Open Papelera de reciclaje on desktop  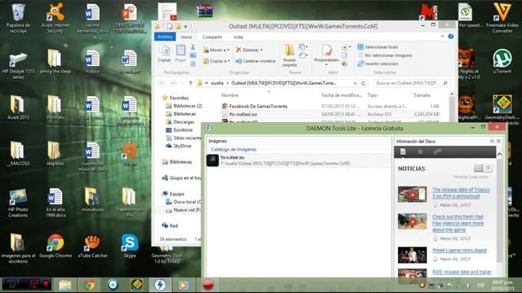[x=18, y=18]
